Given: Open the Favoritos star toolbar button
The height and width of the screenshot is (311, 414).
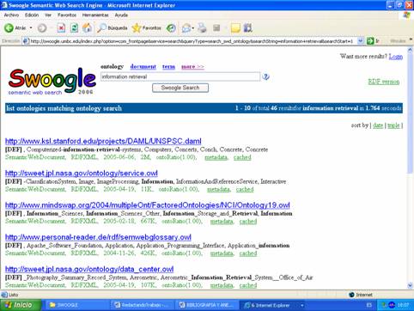Looking at the screenshot, I should (x=147, y=27).
